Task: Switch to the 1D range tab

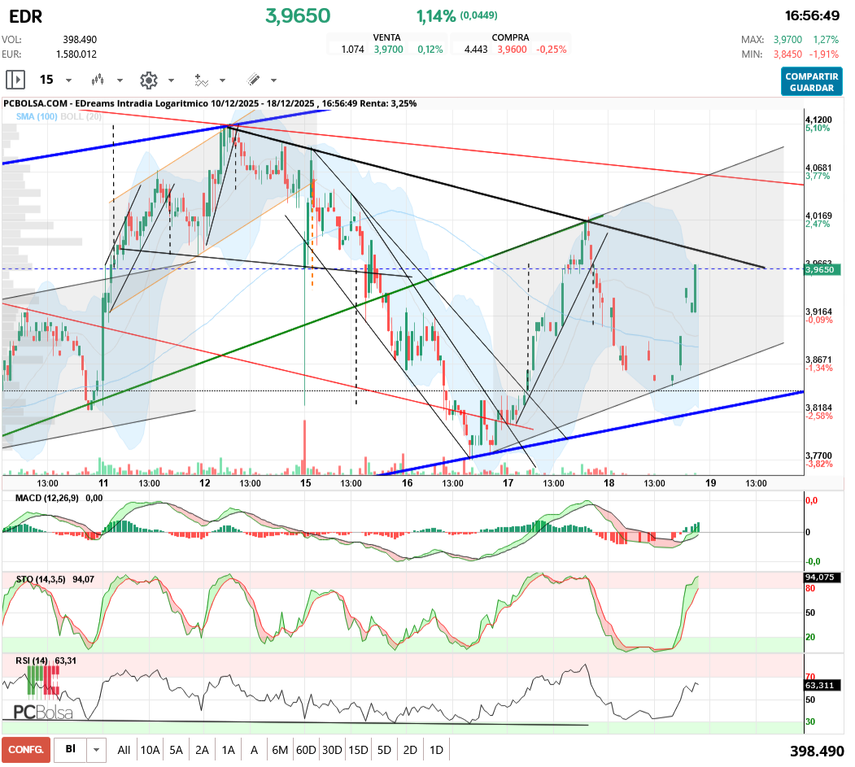Action: tap(436, 749)
